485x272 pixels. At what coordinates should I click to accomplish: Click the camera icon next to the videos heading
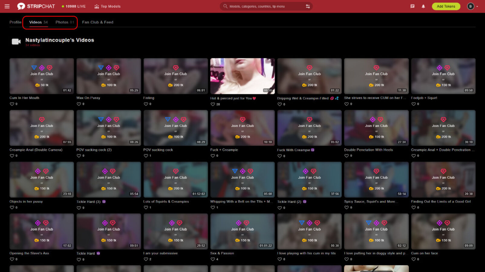[16, 41]
